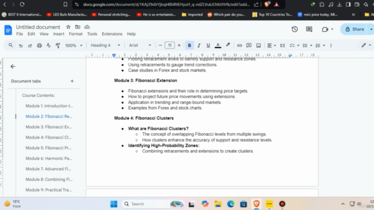Reload the browser page
The width and height of the screenshot is (374, 210).
coord(22,4)
